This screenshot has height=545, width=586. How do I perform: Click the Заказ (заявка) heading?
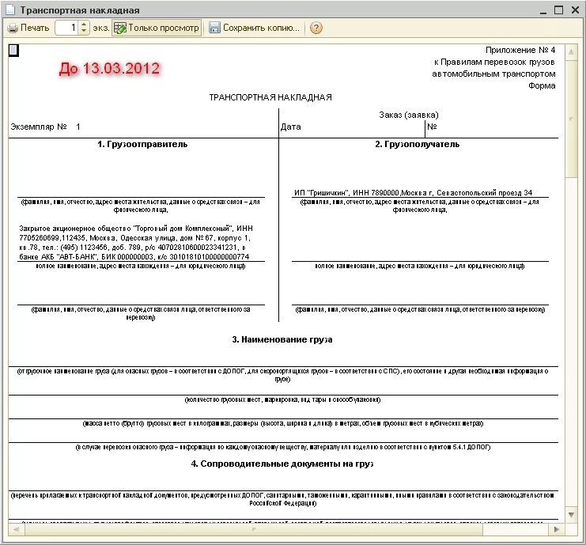click(x=409, y=115)
